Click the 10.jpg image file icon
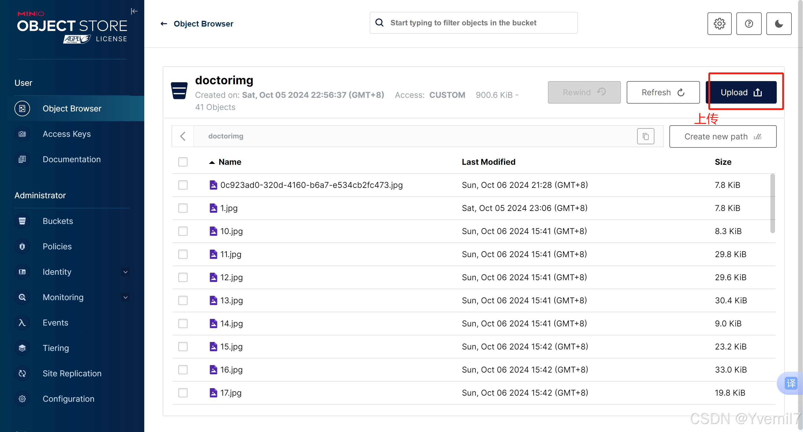803x432 pixels. (x=213, y=231)
